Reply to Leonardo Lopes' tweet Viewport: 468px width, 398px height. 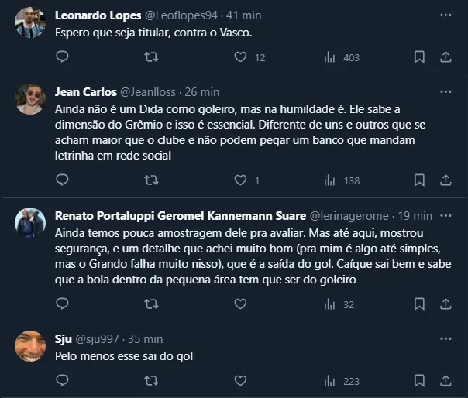coord(63,57)
